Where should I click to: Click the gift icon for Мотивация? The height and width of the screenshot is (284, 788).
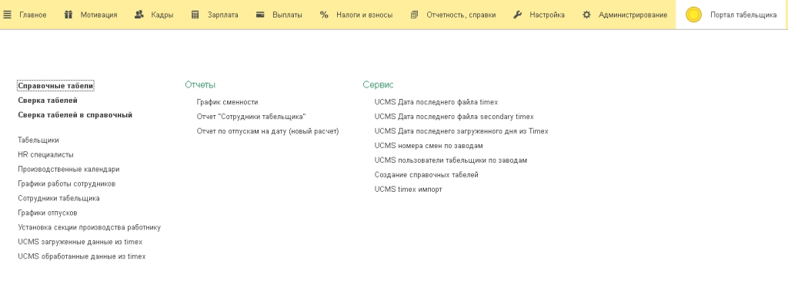coord(68,15)
